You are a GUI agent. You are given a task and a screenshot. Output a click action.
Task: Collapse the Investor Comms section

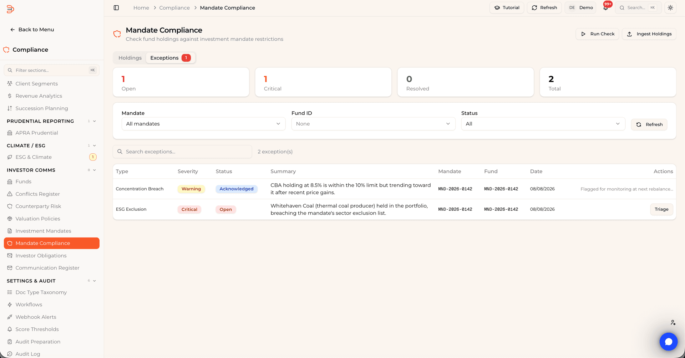tap(95, 170)
